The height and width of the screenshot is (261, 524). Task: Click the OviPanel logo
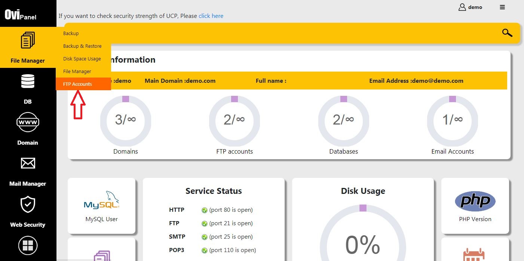tap(21, 15)
